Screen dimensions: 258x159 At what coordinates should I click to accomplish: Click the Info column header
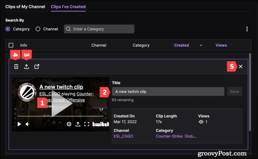23,45
